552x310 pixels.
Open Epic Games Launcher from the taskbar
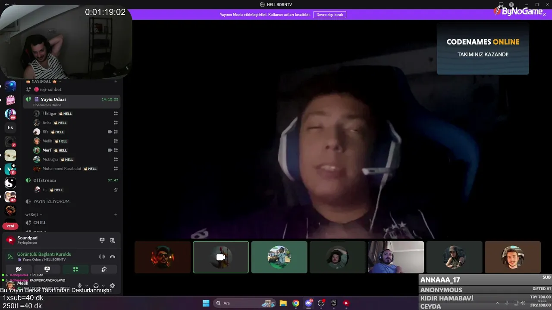pyautogui.click(x=333, y=303)
